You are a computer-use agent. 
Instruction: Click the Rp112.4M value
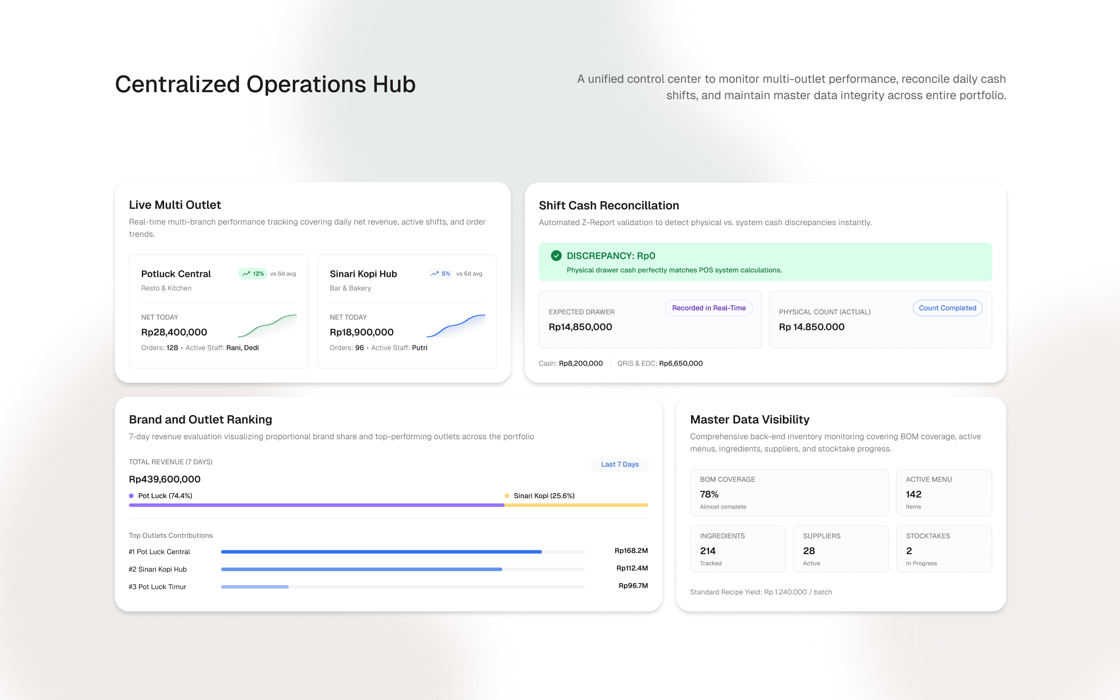[x=632, y=568]
